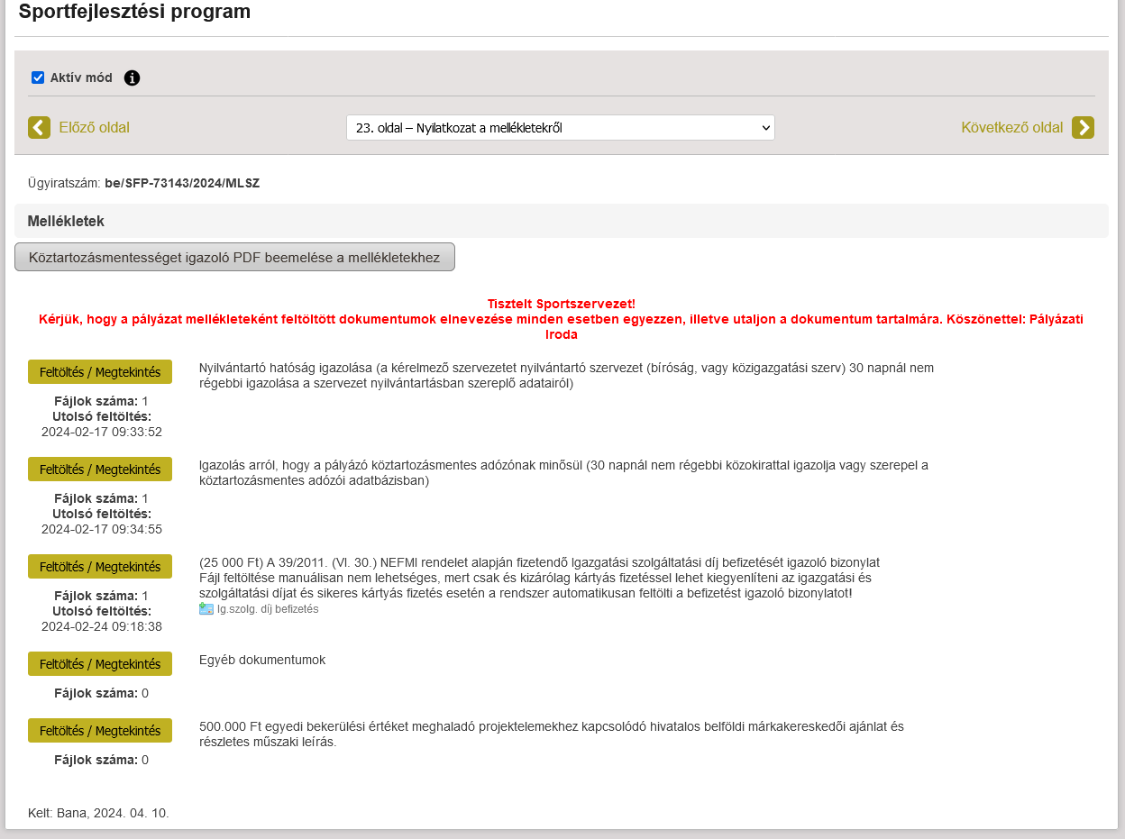The height and width of the screenshot is (839, 1125).
Task: Click the Nyilvántartó hatóság igazolása description
Action: tap(566, 375)
